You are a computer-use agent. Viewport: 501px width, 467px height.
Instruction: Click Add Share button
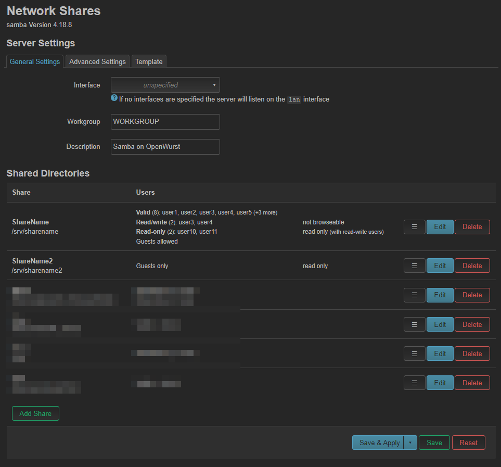tap(35, 413)
